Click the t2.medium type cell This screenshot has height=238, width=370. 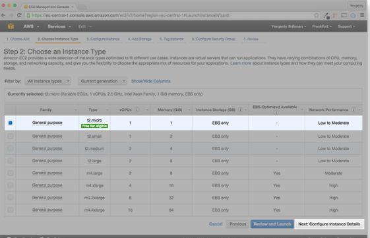click(x=94, y=148)
